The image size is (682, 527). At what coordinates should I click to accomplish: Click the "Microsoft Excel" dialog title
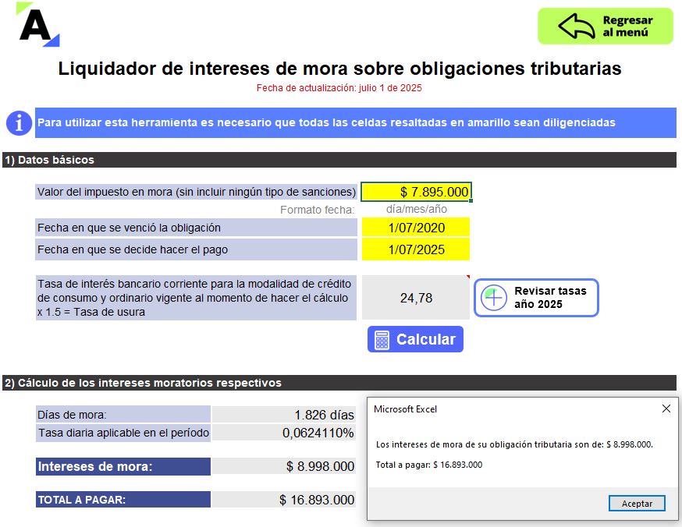click(x=405, y=409)
